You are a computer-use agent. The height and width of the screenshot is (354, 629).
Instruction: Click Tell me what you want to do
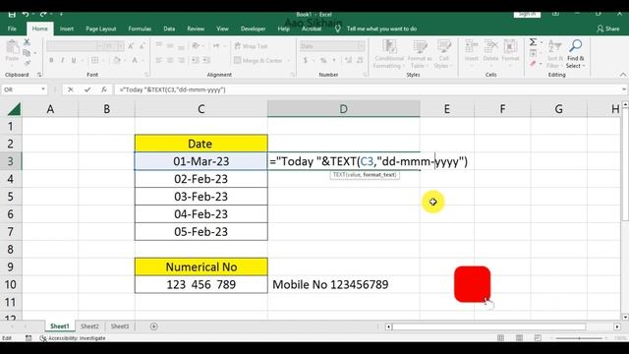pos(381,29)
